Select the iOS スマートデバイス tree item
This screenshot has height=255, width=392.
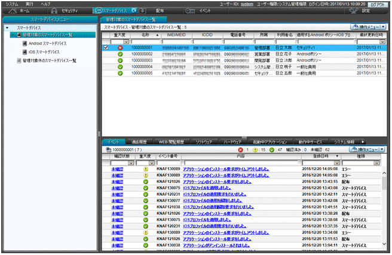pyautogui.click(x=44, y=52)
